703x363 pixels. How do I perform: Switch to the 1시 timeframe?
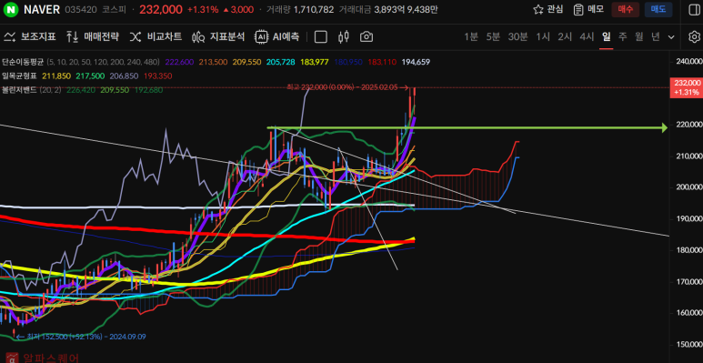(x=543, y=36)
